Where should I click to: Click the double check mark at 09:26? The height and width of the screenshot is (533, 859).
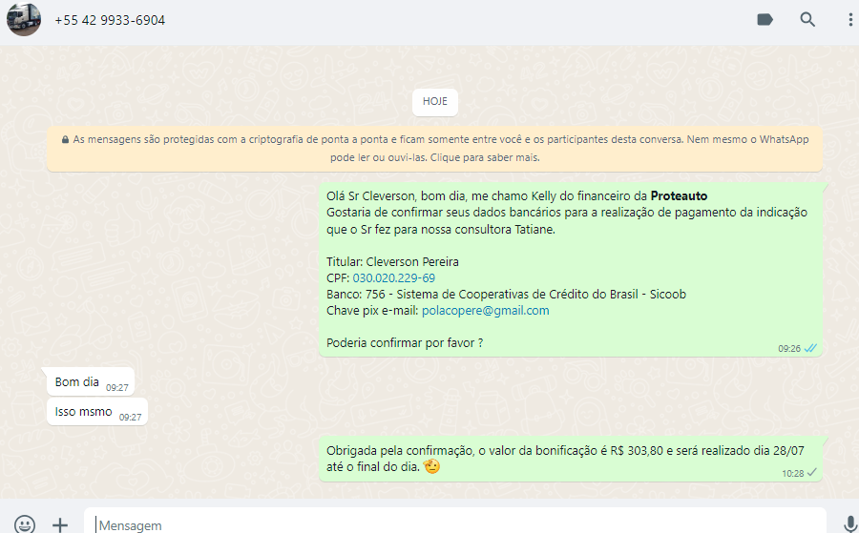[810, 348]
